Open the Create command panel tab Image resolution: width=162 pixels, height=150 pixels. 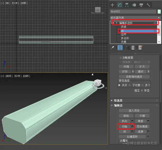coord(112,5)
